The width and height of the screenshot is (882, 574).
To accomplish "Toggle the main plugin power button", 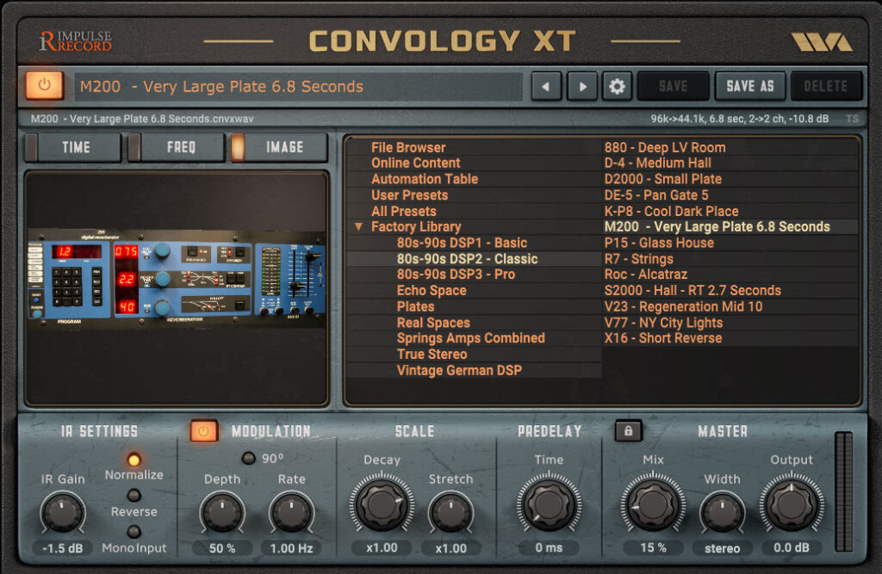I will point(45,85).
